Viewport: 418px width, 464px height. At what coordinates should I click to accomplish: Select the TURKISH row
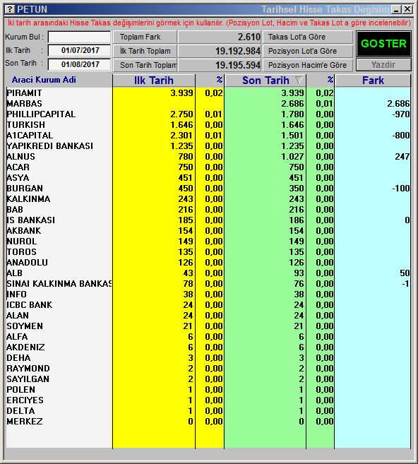[208, 125]
